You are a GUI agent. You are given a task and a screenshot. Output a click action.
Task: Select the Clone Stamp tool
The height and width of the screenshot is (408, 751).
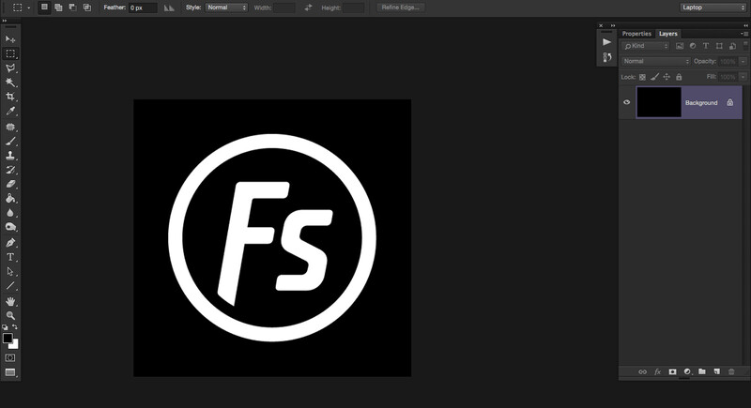coord(10,156)
